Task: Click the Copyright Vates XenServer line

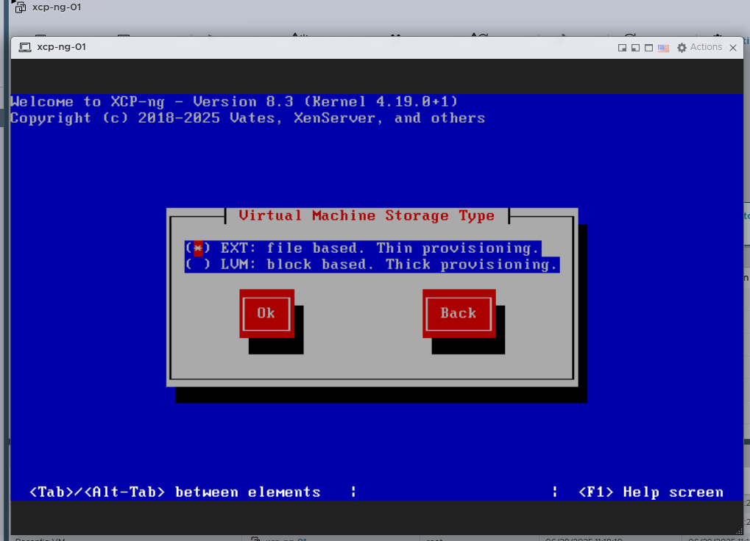Action: click(x=247, y=118)
